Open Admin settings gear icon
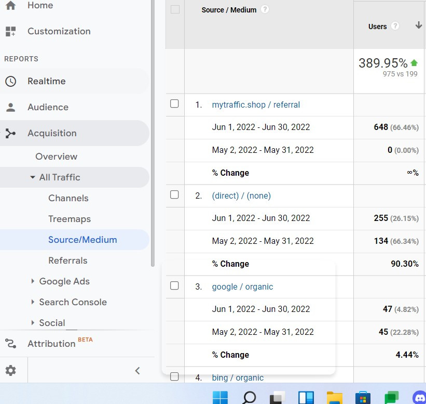Screen dimensions: 426x404 (11, 370)
